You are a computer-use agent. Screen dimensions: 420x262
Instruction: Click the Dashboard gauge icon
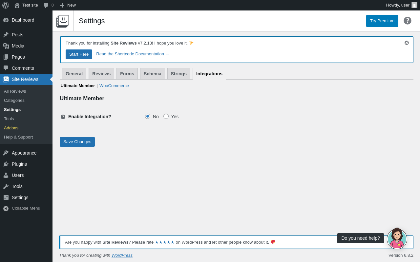coord(6,20)
